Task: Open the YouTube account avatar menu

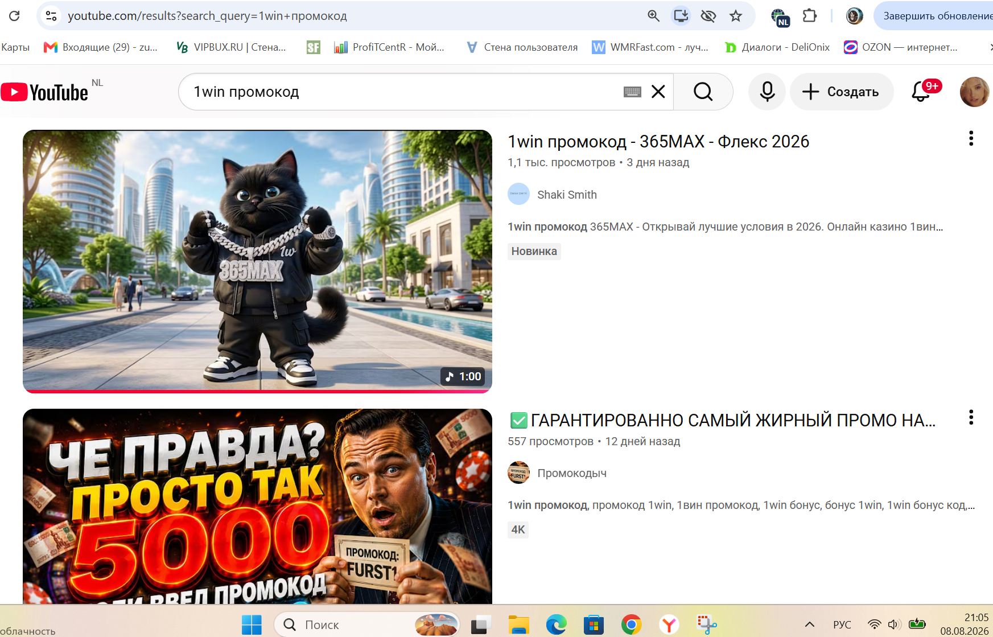Action: click(x=974, y=92)
